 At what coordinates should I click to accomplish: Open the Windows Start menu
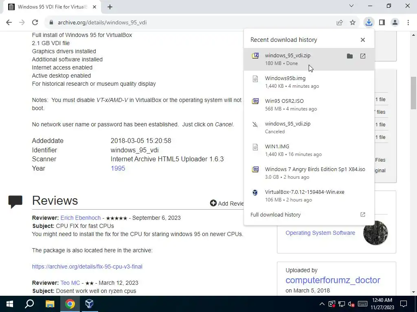click(10, 304)
